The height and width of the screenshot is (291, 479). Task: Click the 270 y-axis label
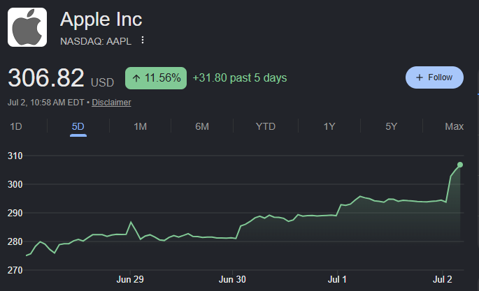tap(15, 270)
